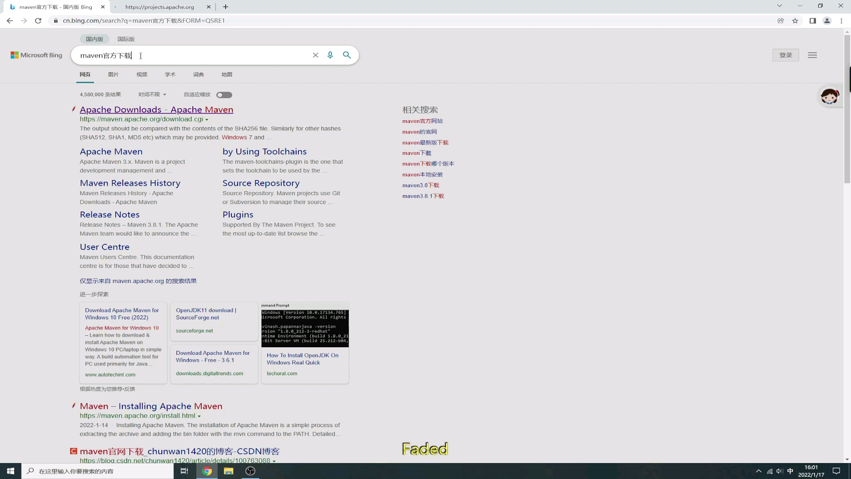
Task: Open the CSDN maven官网下载 blog result
Action: (180, 452)
